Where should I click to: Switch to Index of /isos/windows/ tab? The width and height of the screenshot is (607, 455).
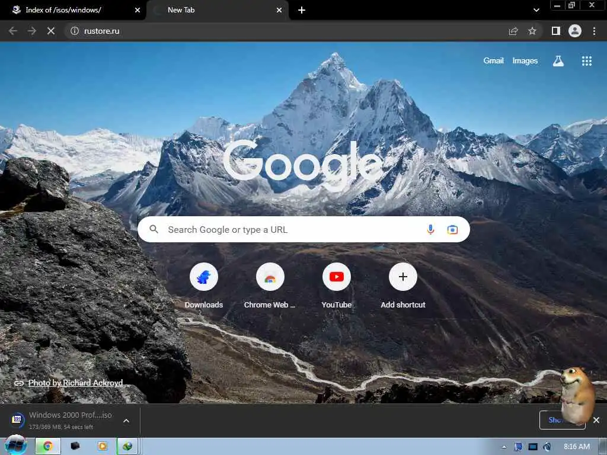point(73,10)
